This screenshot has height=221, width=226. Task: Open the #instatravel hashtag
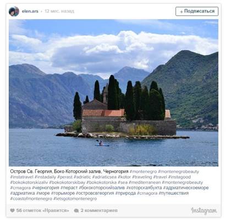(22, 177)
